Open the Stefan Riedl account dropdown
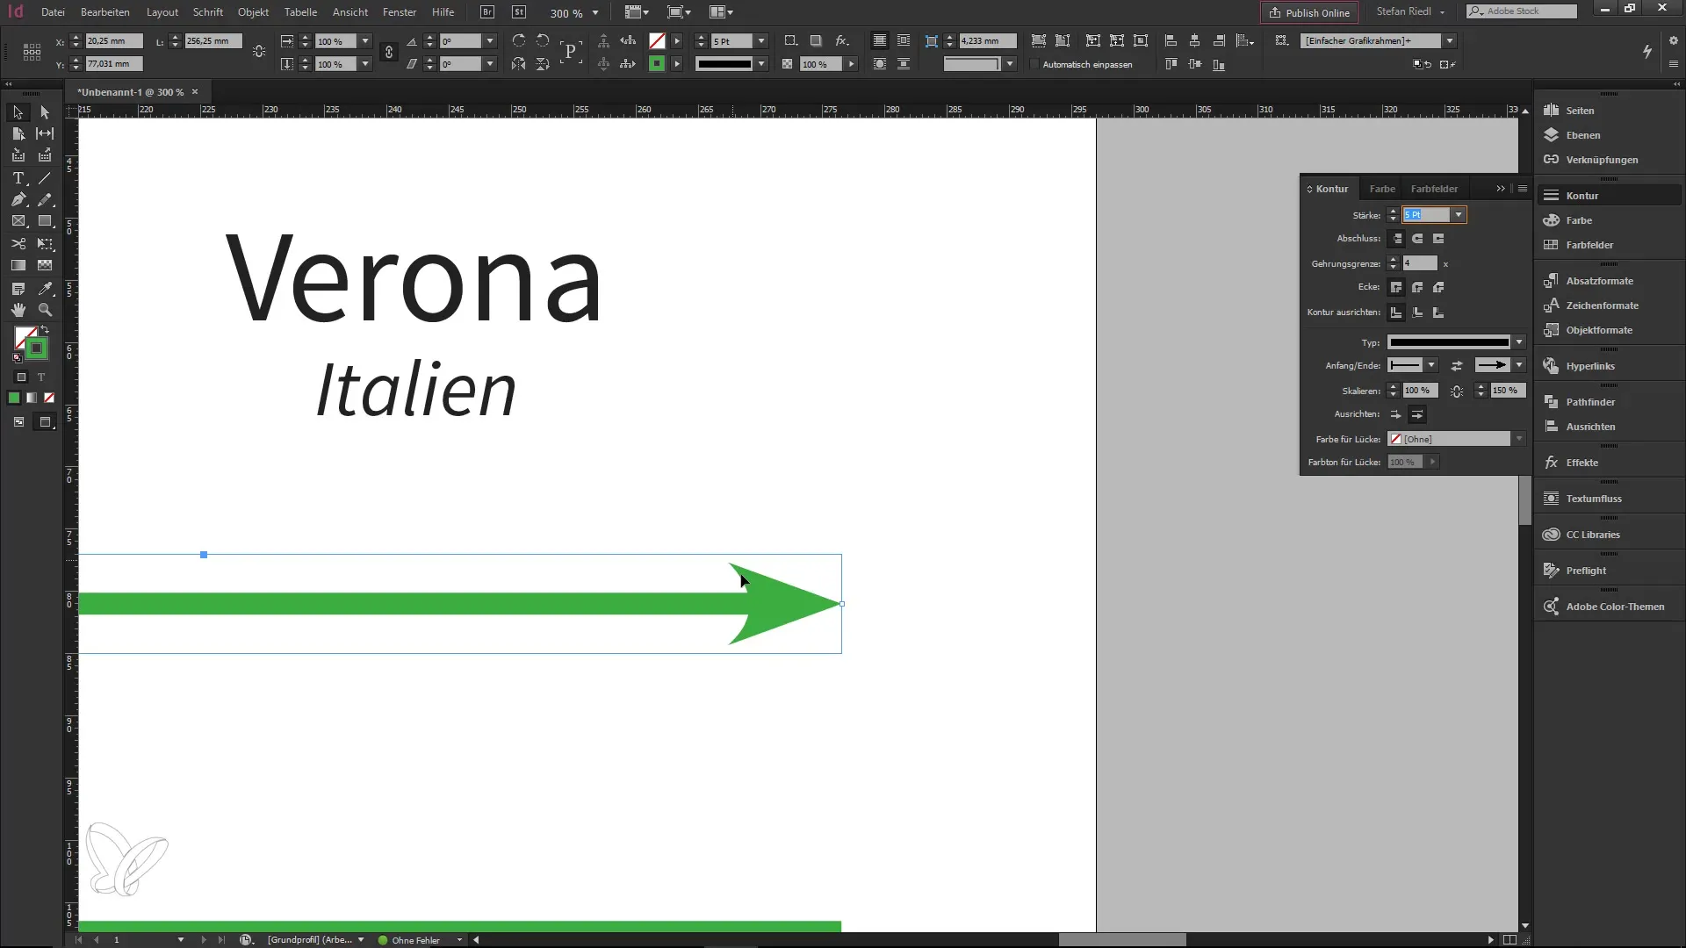 (1410, 11)
